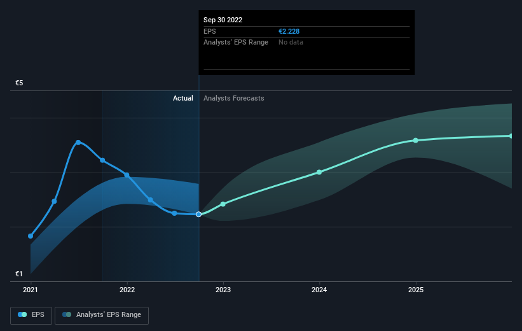Screen dimensions: 522x331
Task: Click the 2022 x-axis label
Action: coord(127,290)
